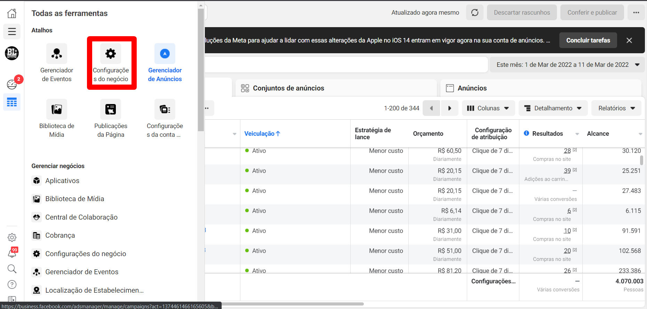Open account overview gauge icon with badge
The image size is (647, 309).
pos(12,84)
